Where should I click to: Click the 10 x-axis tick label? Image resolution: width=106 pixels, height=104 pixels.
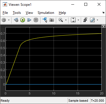pos(54,93)
